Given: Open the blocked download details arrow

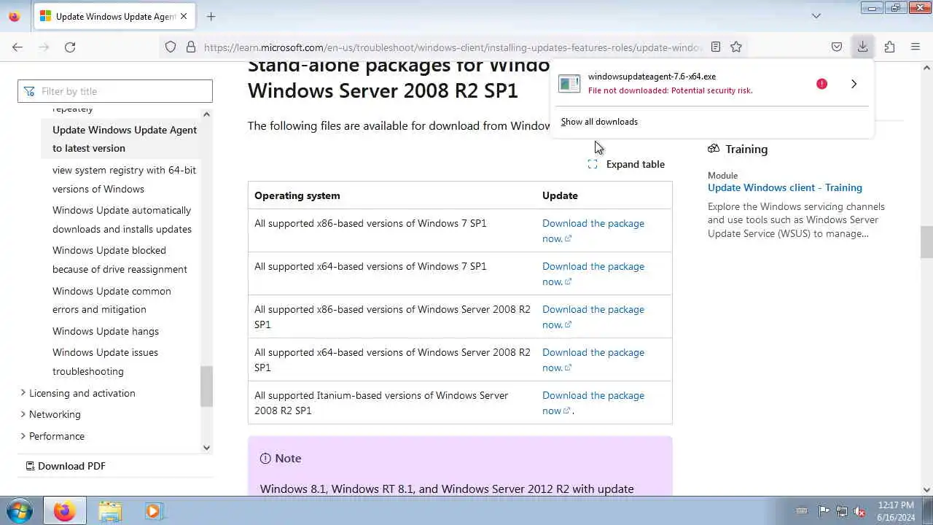Looking at the screenshot, I should pos(854,84).
